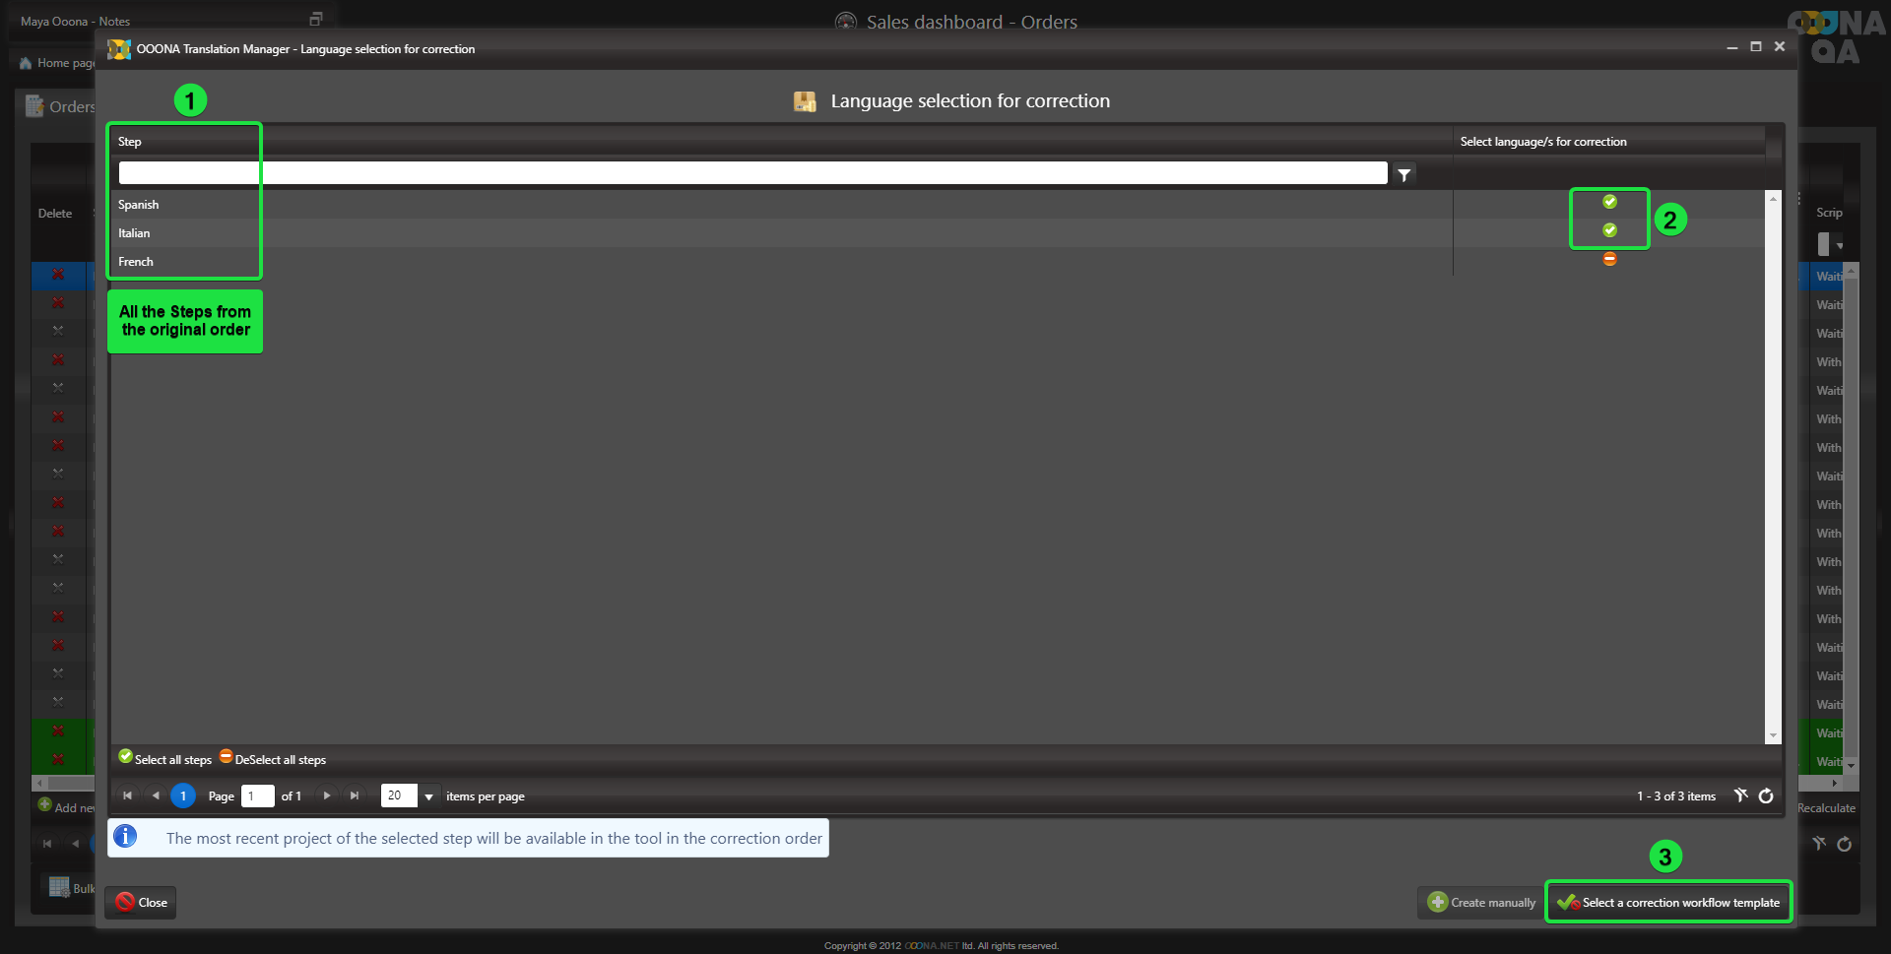Viewport: 1891px width, 954px height.
Task: Toggle Spanish language correction checkmark
Action: (1609, 202)
